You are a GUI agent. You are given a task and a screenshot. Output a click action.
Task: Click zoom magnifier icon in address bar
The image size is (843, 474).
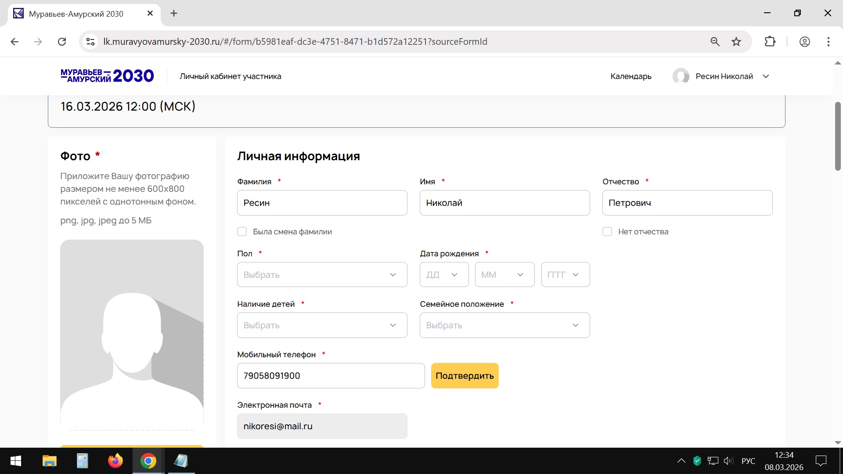[715, 42]
